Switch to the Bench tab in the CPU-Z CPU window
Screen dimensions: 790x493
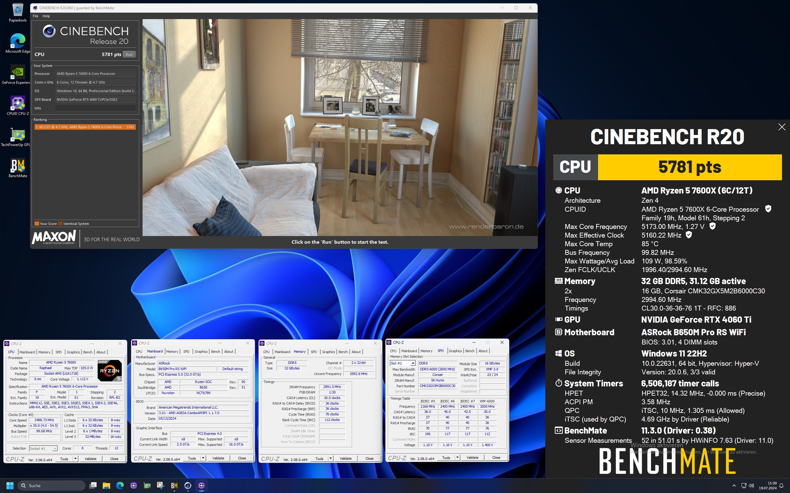pos(88,352)
